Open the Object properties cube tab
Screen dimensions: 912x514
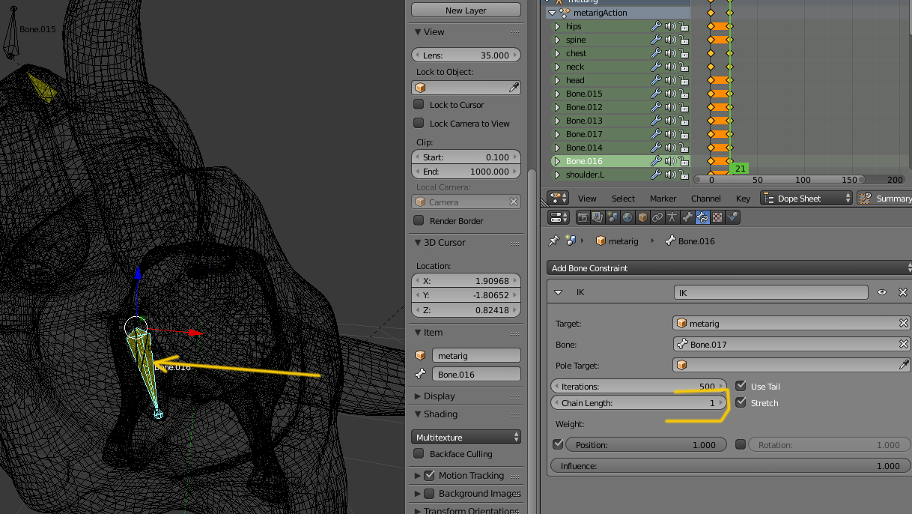[x=642, y=217]
